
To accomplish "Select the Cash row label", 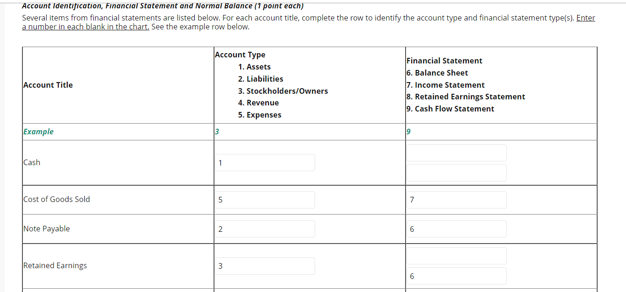I will click(x=31, y=162).
